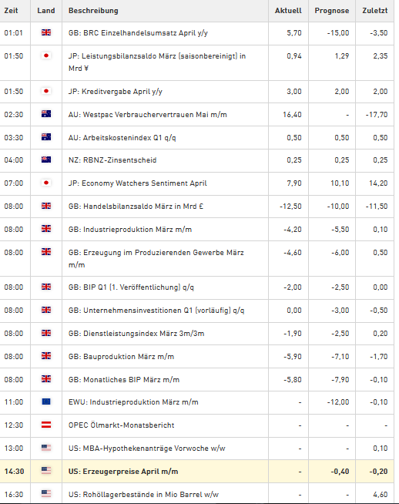Click the Prognose column header
399x504 pixels.
(x=332, y=11)
